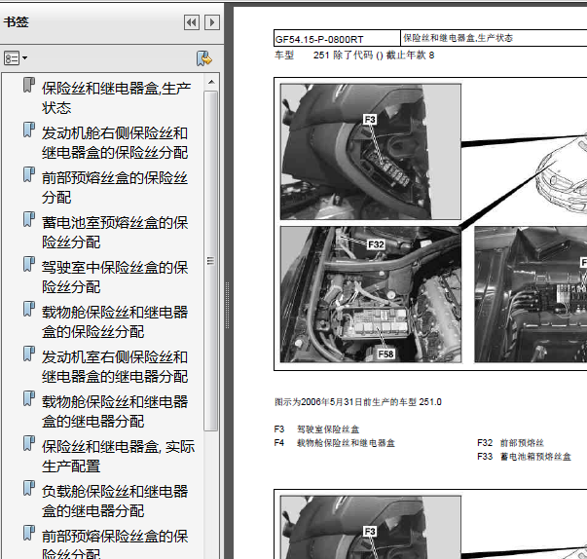Click bookmark icon beside 发动机舱右侧保险丝
Image resolution: width=587 pixels, height=559 pixels.
[29, 130]
